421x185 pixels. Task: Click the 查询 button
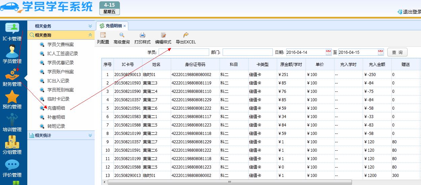397,52
